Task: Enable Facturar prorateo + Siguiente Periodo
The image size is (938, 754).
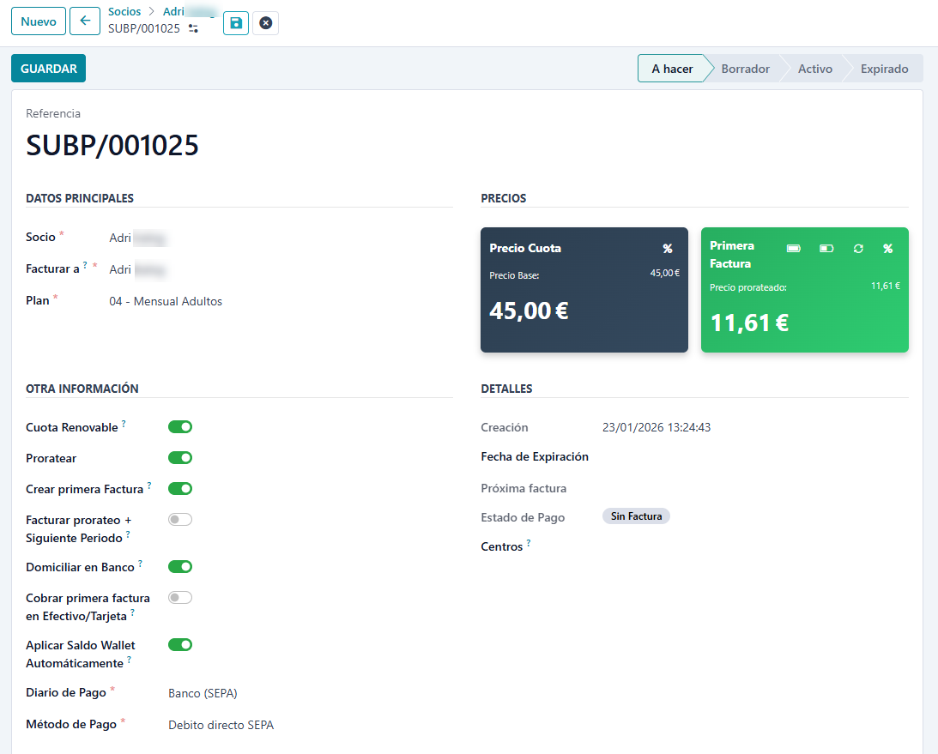Action: tap(180, 520)
